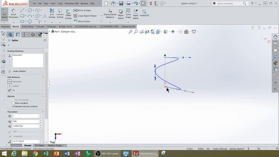This screenshot has width=279, height=157.
Task: Select the Corner Rectangle tool
Action: [x=22, y=16]
